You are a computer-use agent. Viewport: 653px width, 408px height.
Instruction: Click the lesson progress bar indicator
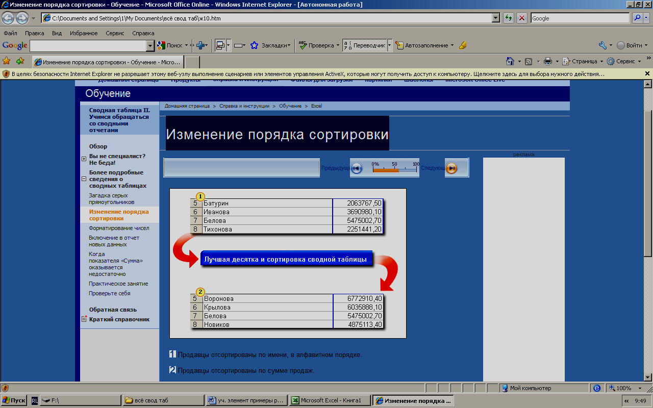pos(394,170)
